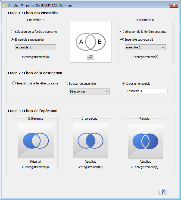This screenshot has width=181, height=200.
Task: Open the Résultat link under Intersection
Action: coord(90,162)
